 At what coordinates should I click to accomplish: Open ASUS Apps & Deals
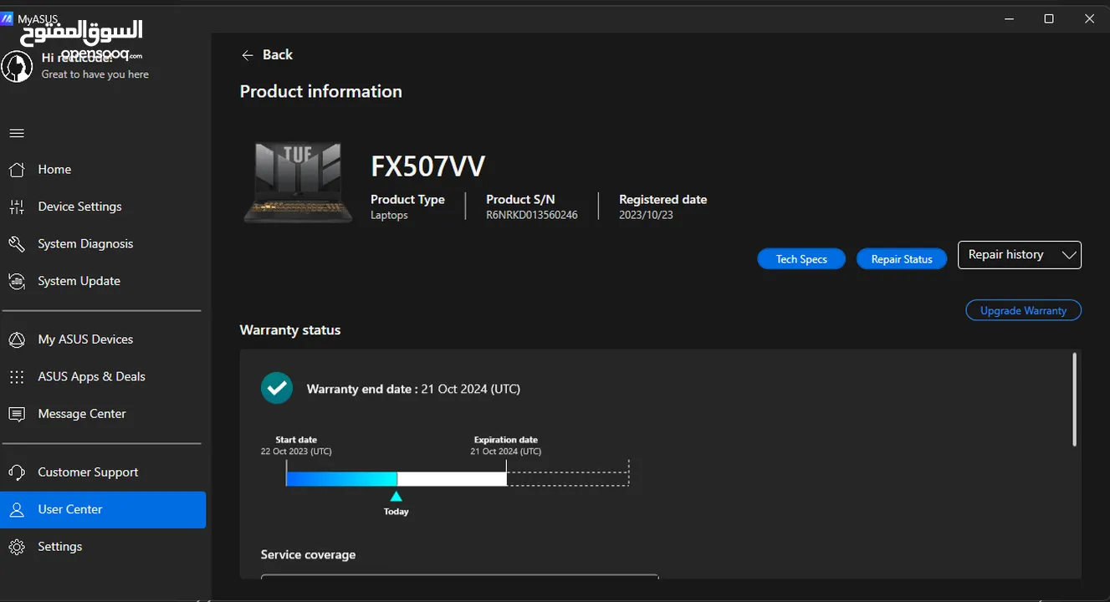click(x=103, y=377)
